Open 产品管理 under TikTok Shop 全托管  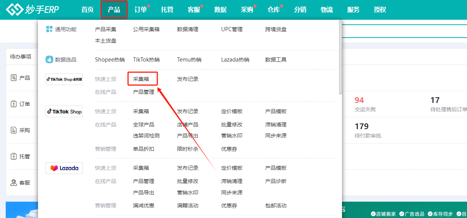144,92
